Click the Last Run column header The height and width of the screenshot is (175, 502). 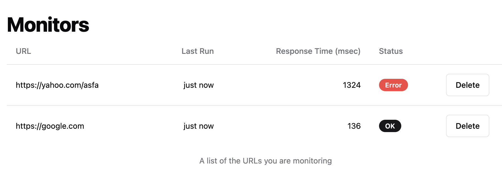click(x=198, y=51)
